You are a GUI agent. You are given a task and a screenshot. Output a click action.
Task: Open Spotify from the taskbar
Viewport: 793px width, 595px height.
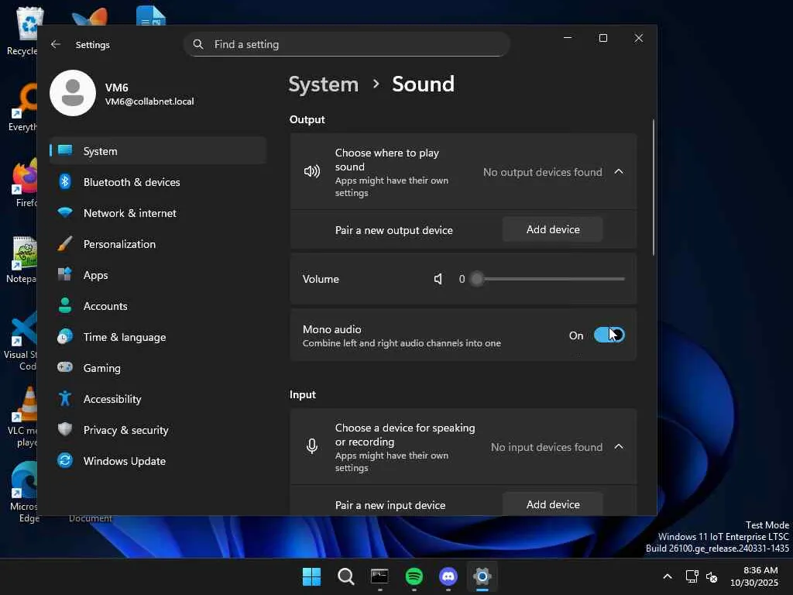point(414,576)
